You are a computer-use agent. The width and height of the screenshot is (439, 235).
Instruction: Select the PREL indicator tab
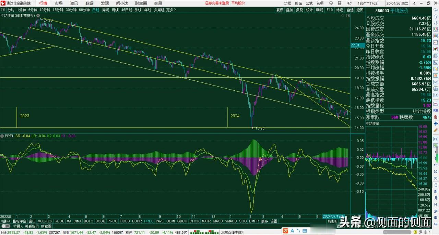point(149,221)
